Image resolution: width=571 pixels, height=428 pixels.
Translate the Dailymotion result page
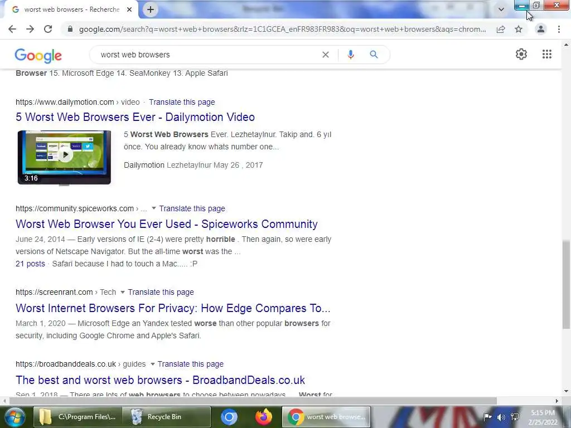coord(182,103)
